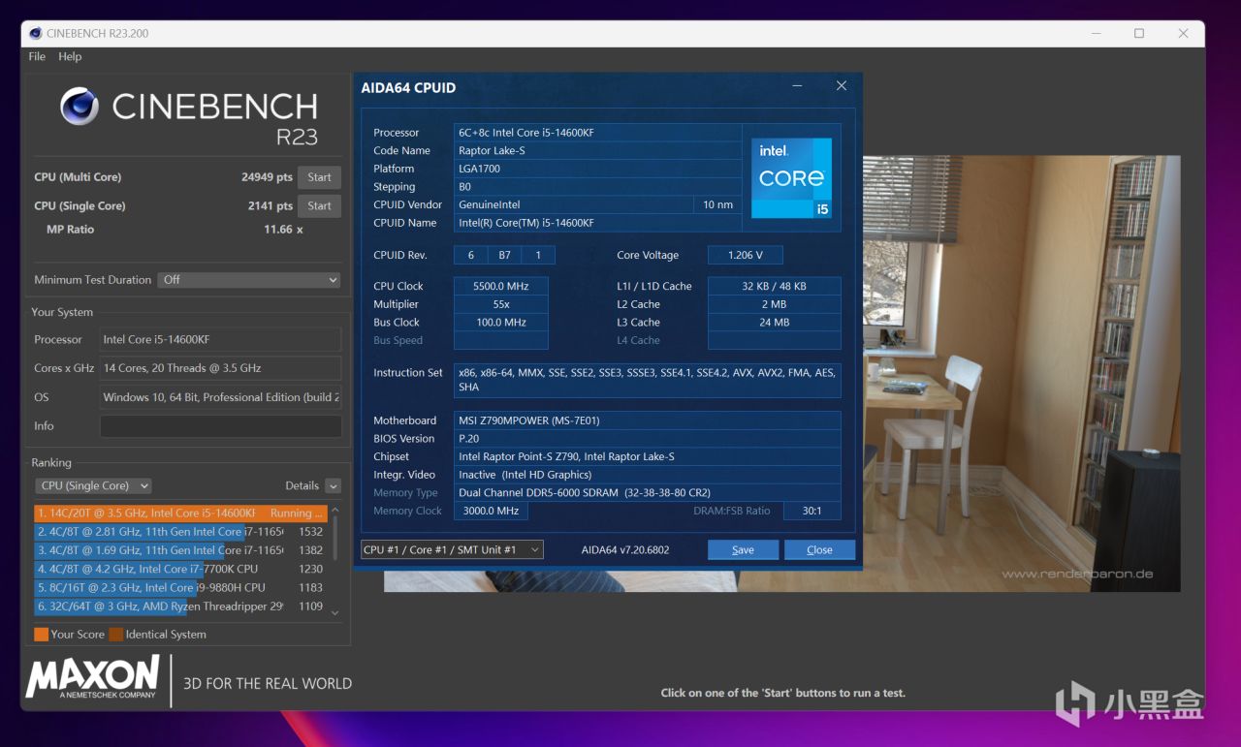Click the Memory Clock value 3000.0 MHz
The height and width of the screenshot is (747, 1241).
pyautogui.click(x=491, y=511)
